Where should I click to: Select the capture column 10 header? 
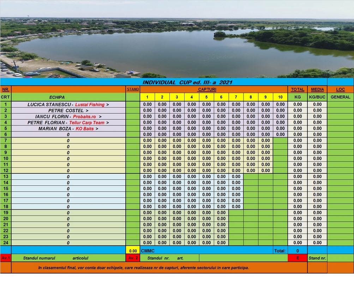pos(280,97)
